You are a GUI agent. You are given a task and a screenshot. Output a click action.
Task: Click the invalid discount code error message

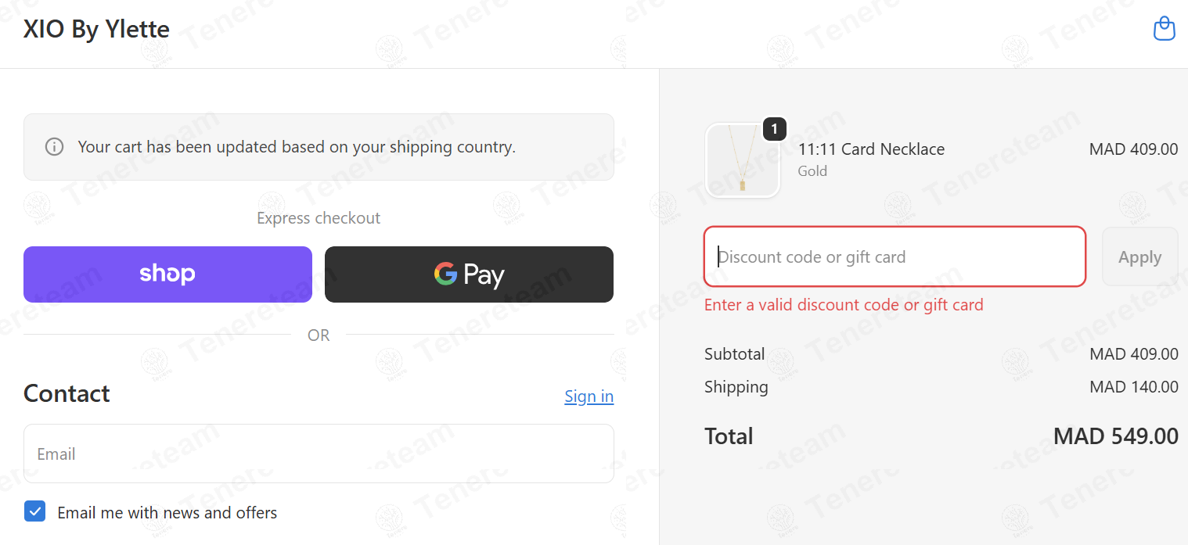(844, 305)
